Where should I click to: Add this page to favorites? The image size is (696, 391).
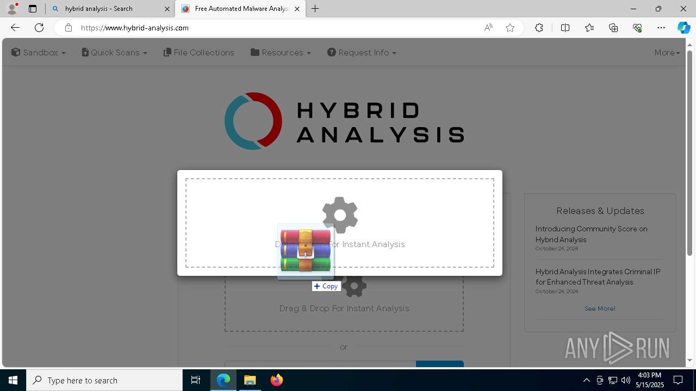510,28
